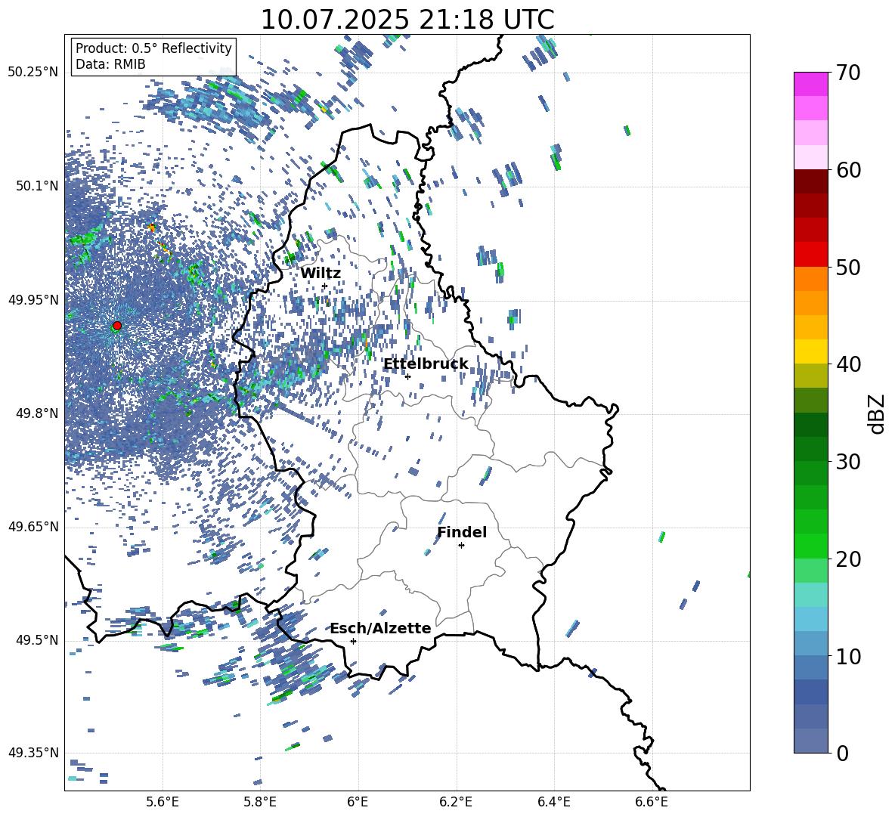
Task: Click the 50.25°N latitude tick label
Action: (x=33, y=73)
